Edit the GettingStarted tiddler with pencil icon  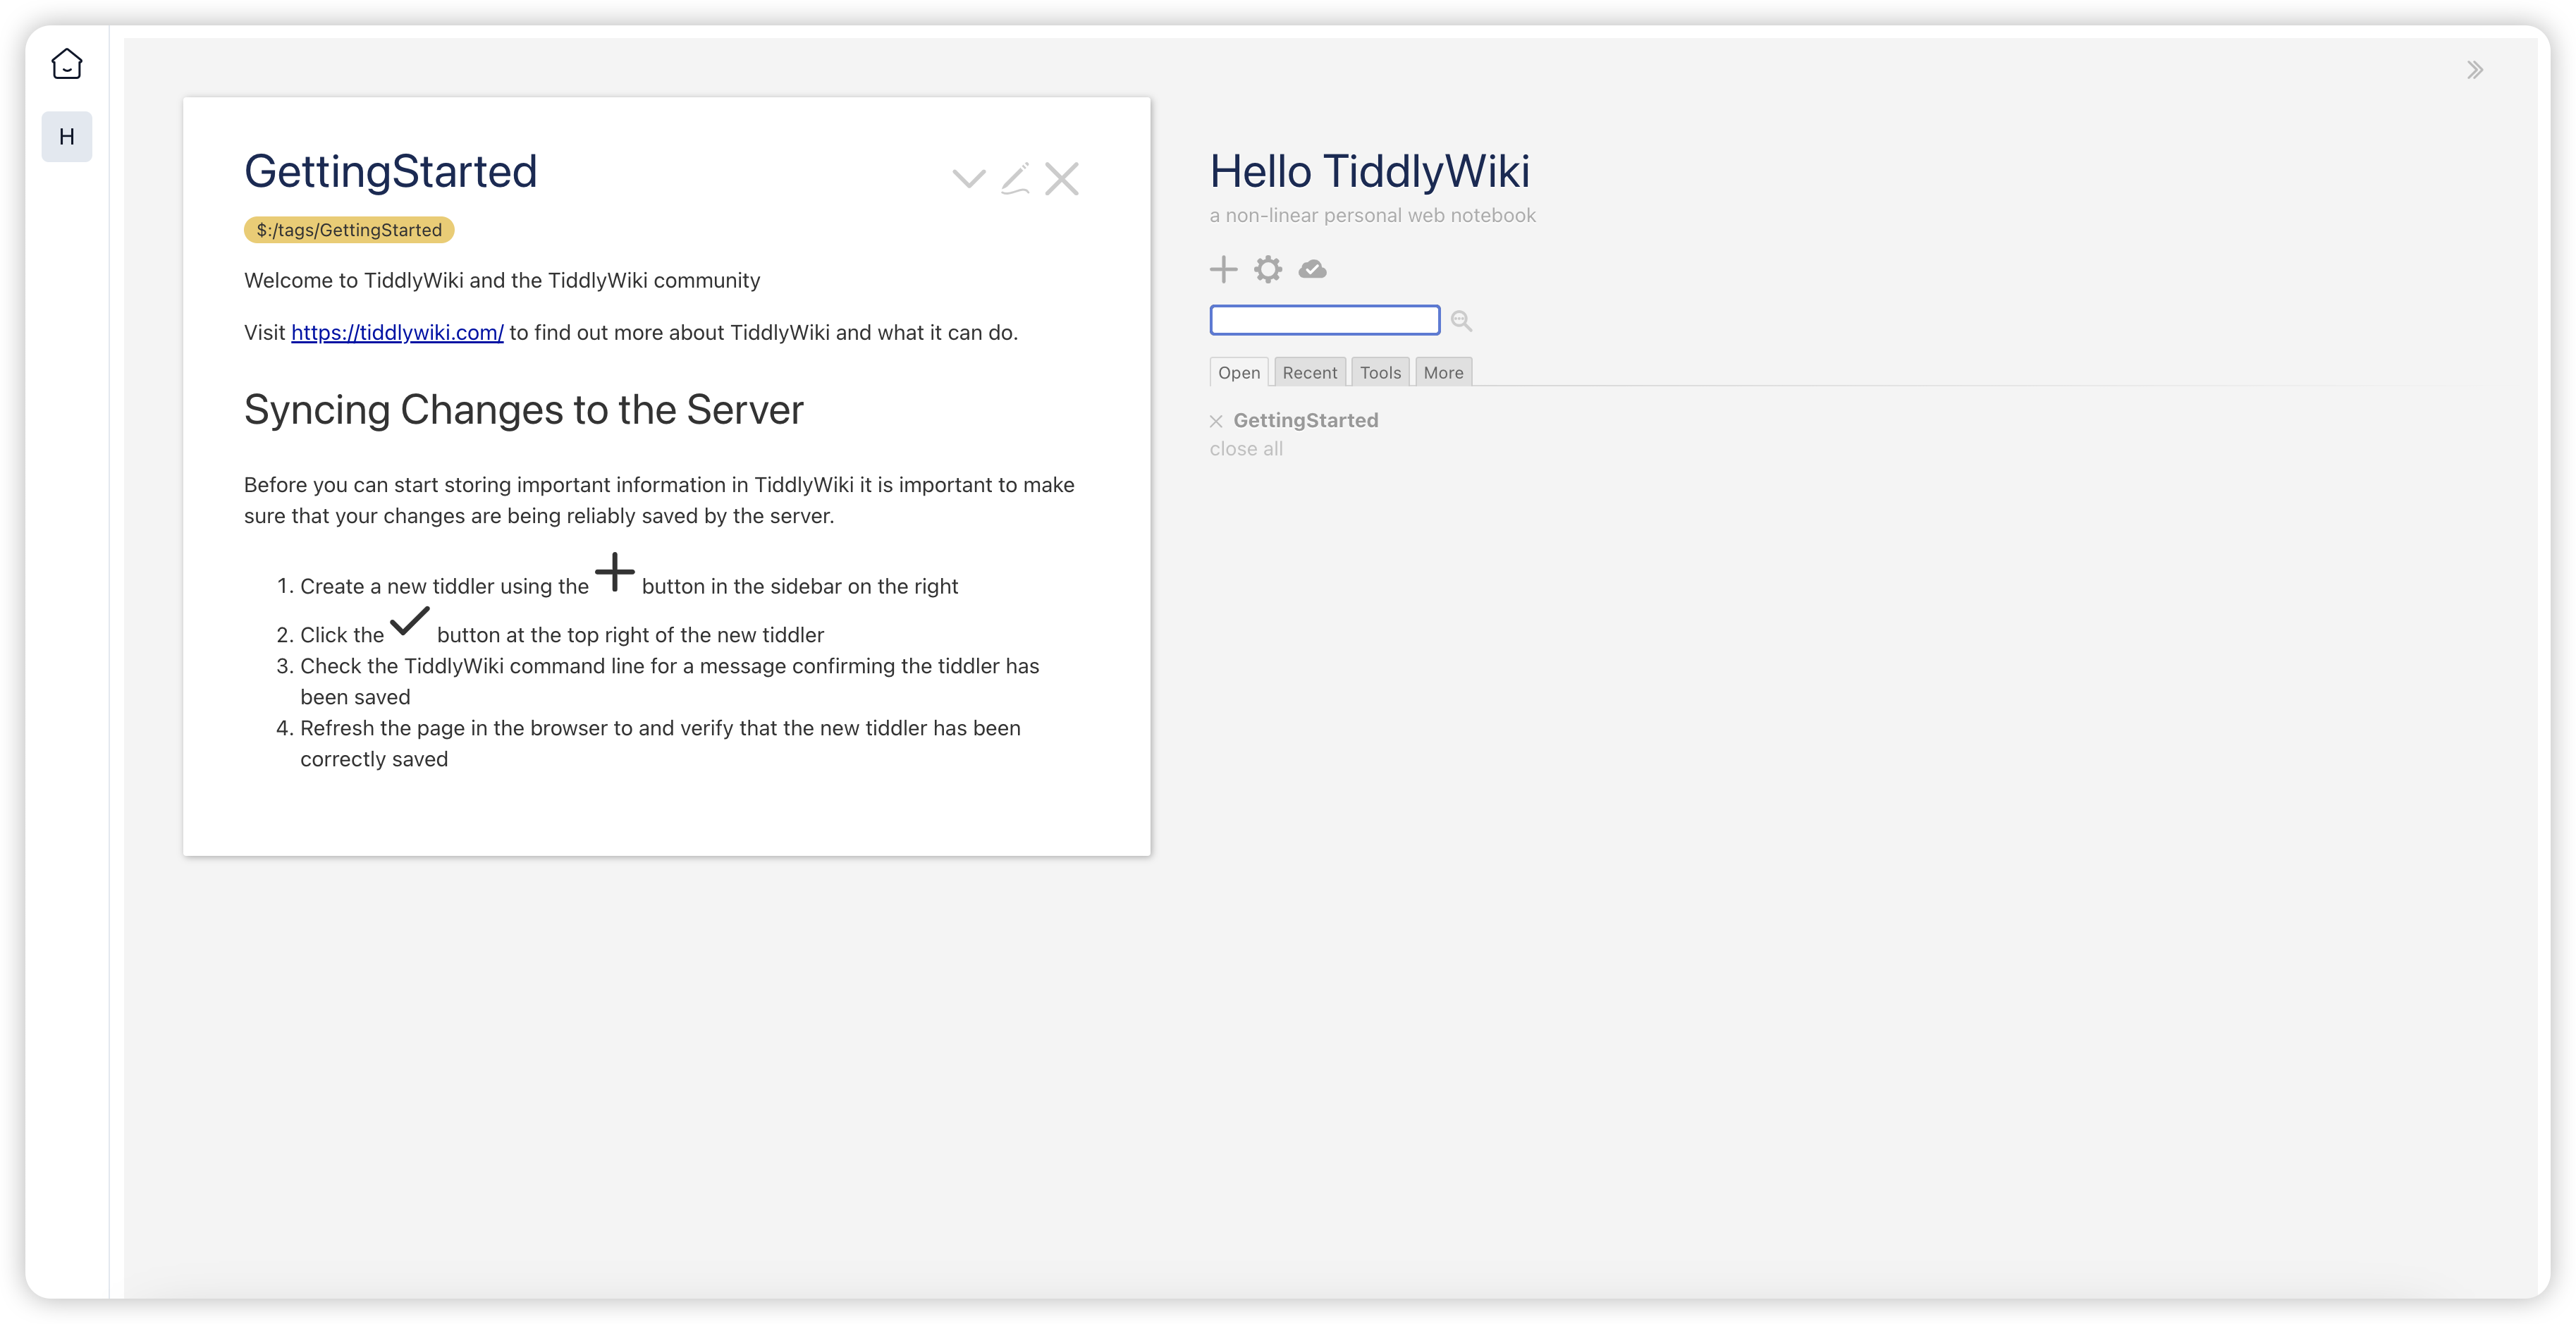pos(1015,179)
